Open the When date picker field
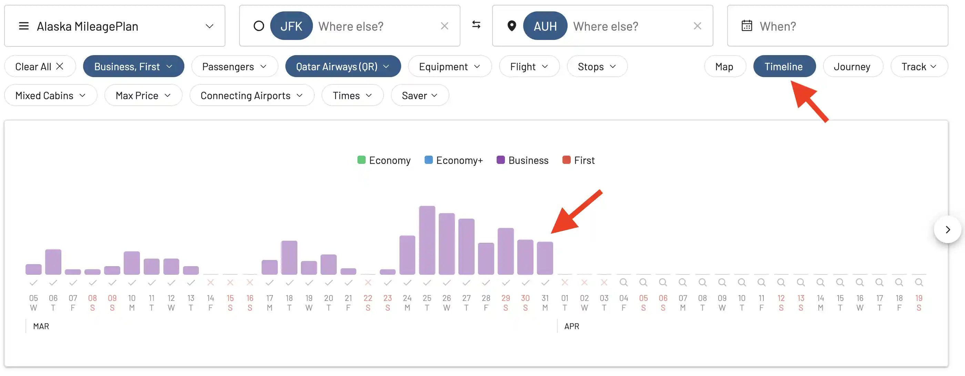Screen dimensions: 965x376 click(x=837, y=26)
